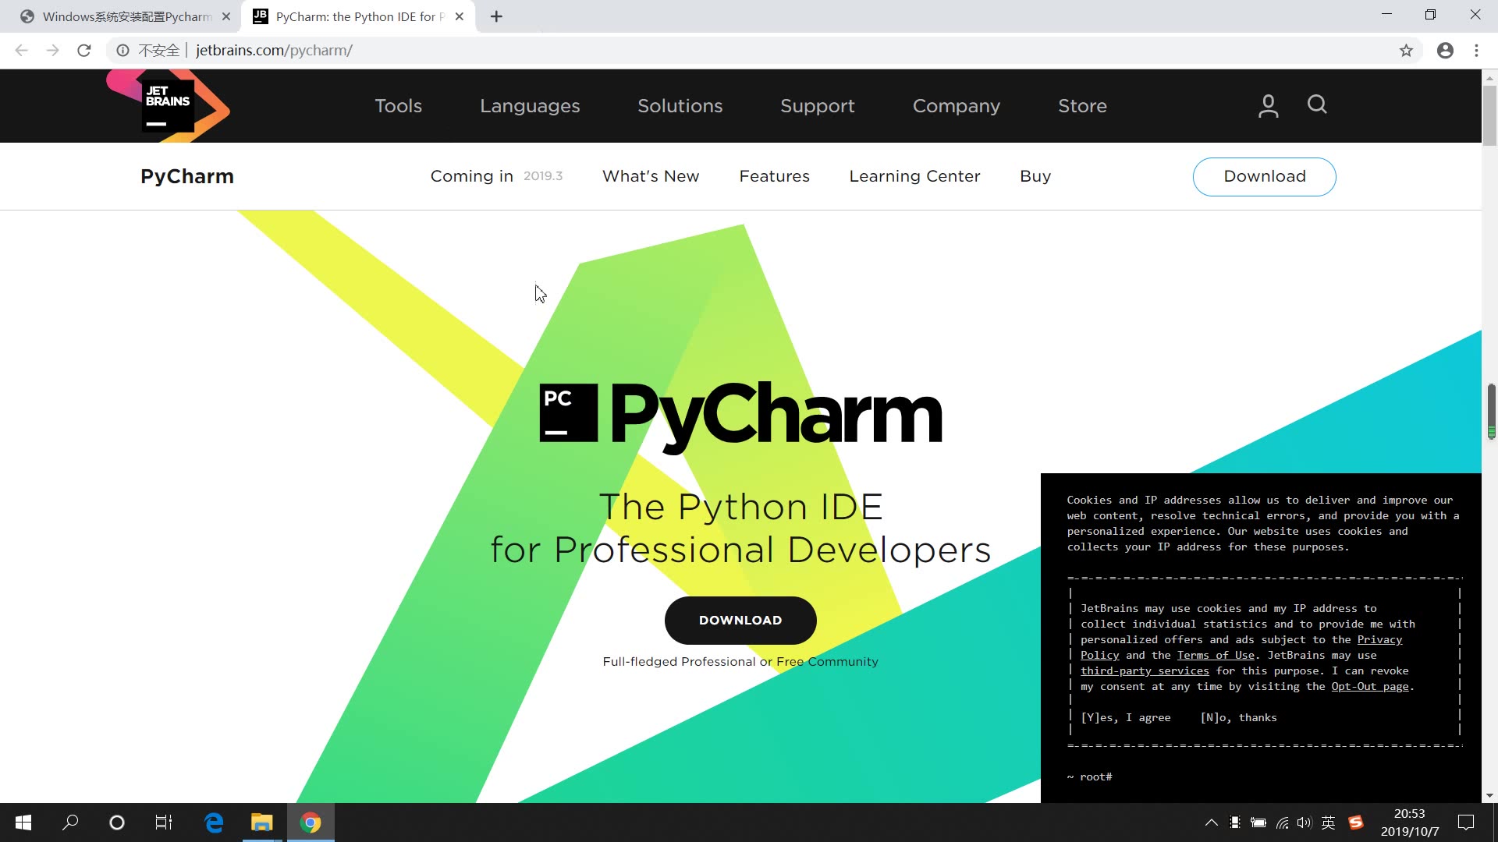Image resolution: width=1498 pixels, height=842 pixels.
Task: Click the Windows File Explorer taskbar icon
Action: point(262,823)
